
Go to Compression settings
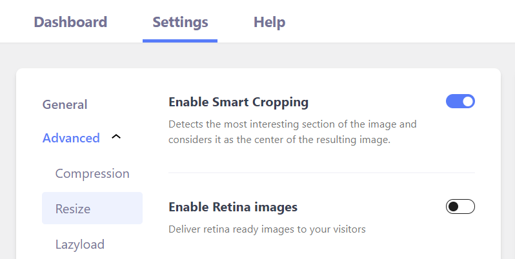click(x=92, y=173)
